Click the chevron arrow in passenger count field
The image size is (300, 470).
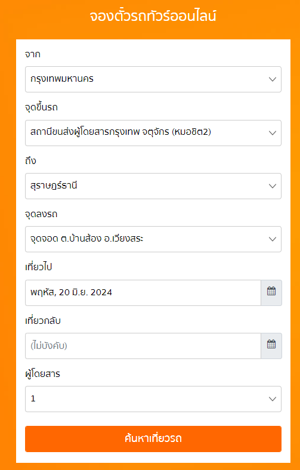(x=273, y=399)
